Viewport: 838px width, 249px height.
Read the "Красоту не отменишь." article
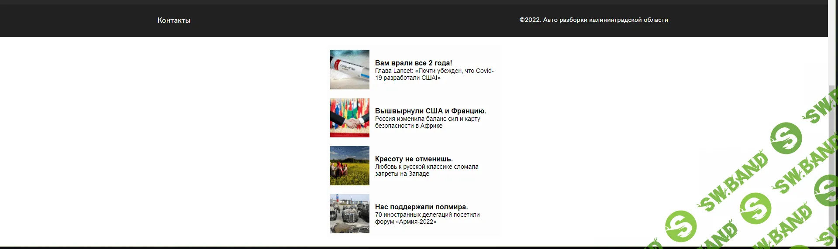pyautogui.click(x=414, y=159)
